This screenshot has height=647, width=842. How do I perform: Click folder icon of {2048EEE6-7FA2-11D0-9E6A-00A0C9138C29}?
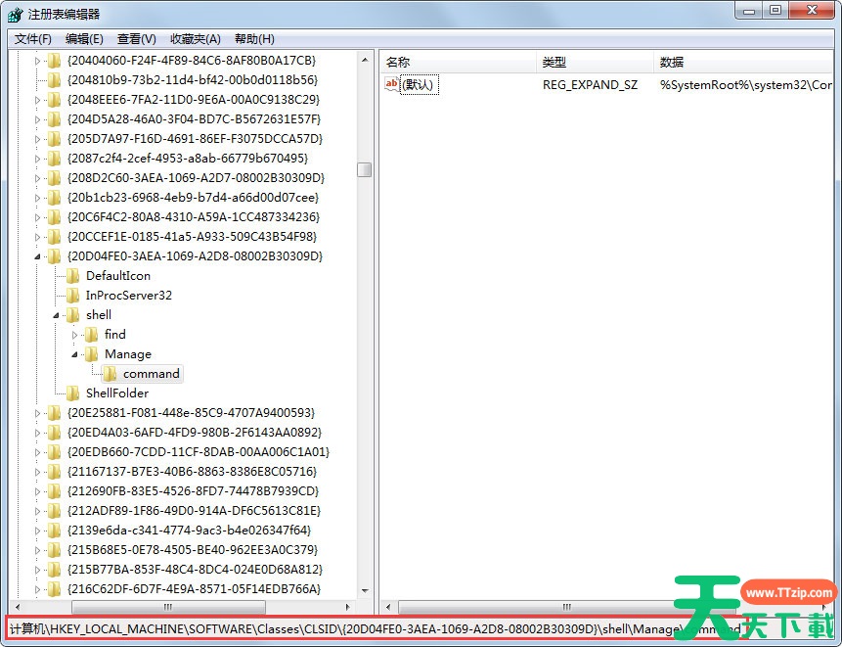[x=54, y=100]
